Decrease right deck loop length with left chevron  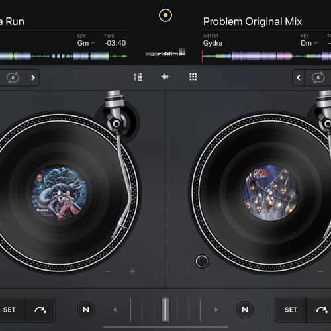pos(299,77)
